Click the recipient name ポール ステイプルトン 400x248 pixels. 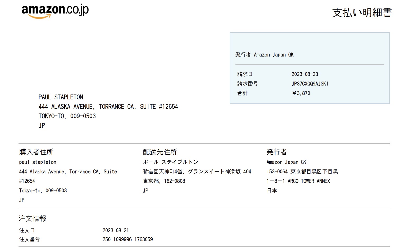click(x=170, y=162)
